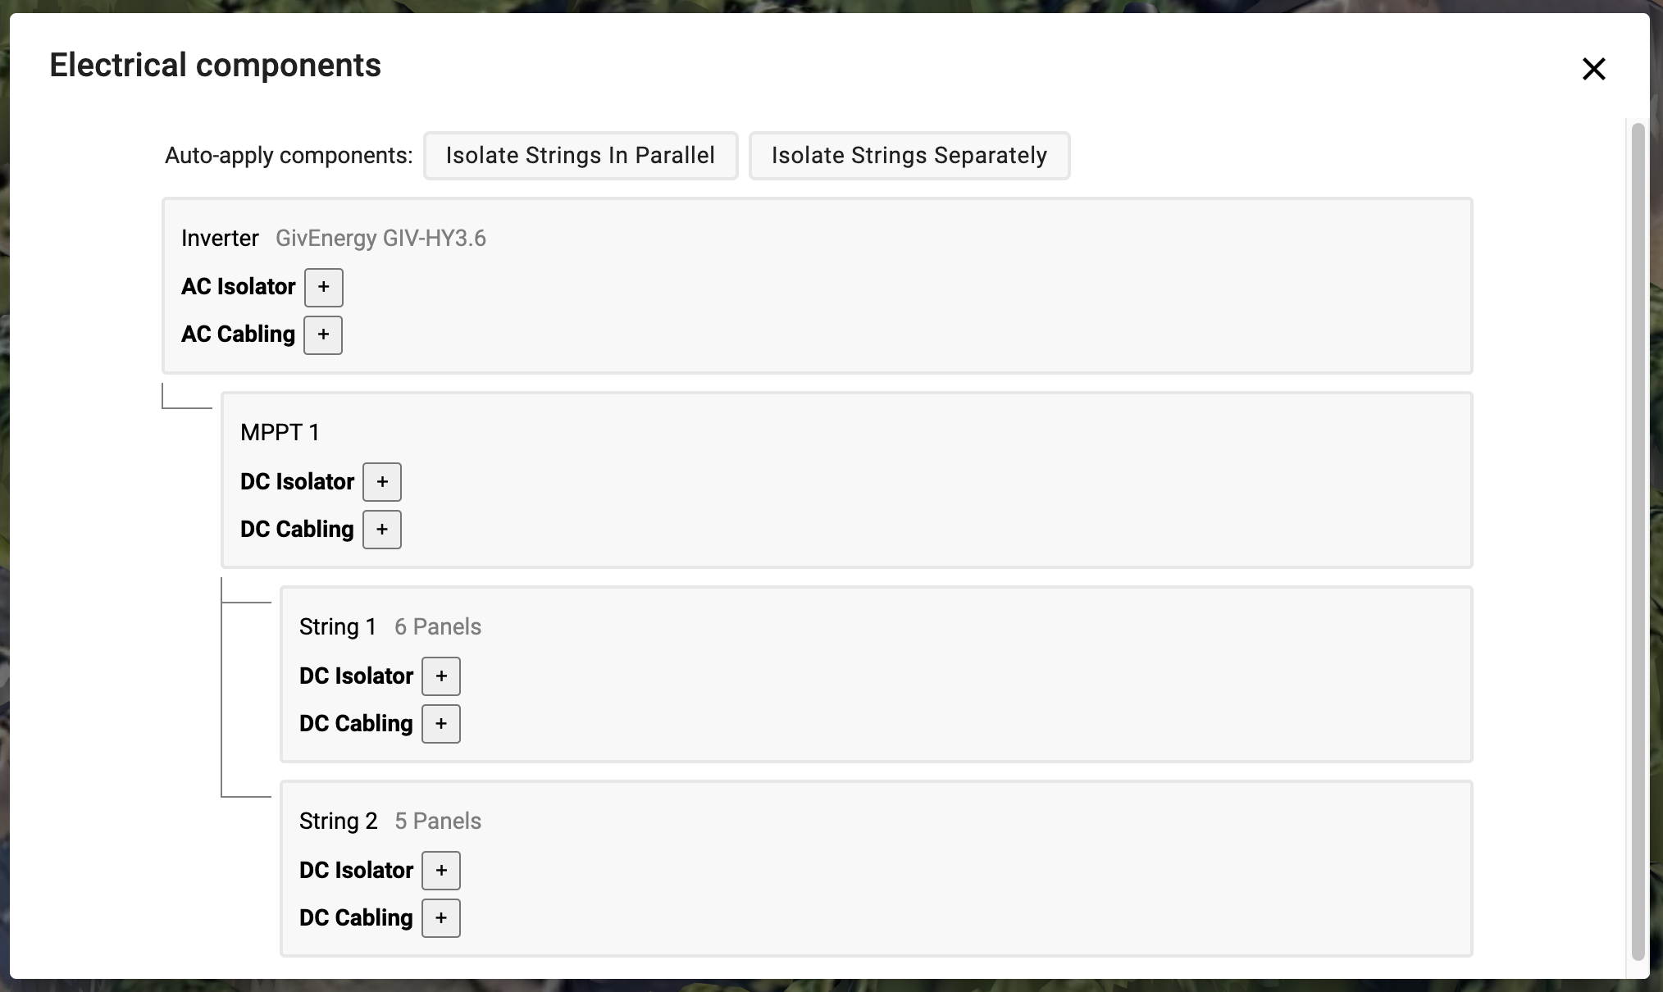Click the Electrical components dialog title
The width and height of the screenshot is (1663, 992).
tap(215, 66)
